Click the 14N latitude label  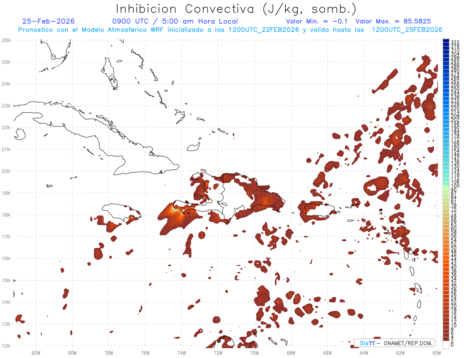coord(5,302)
